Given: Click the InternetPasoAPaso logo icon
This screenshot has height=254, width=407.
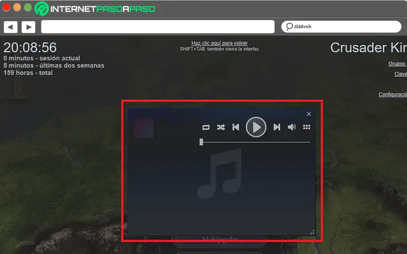Looking at the screenshot, I should [42, 9].
